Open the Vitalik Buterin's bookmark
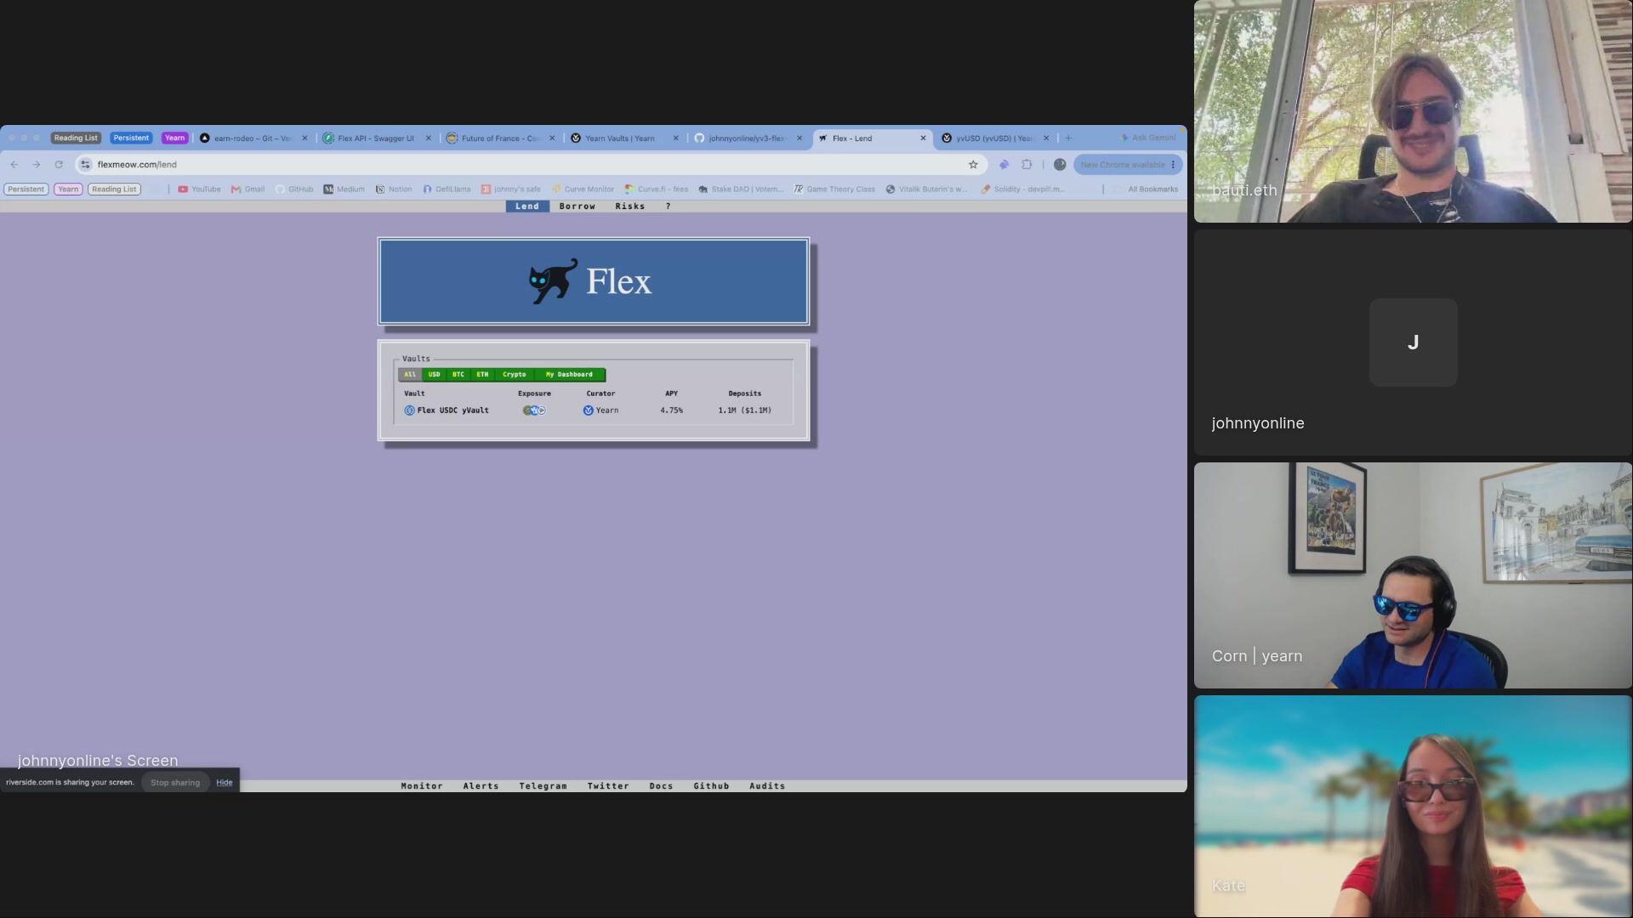This screenshot has height=918, width=1633. click(926, 190)
